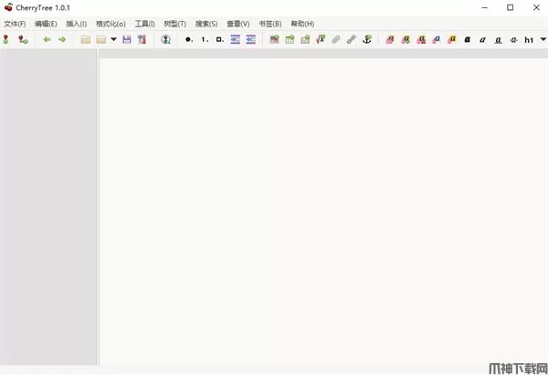Viewport: 548px width, 375px height.
Task: Add a new node with cherry icon
Action: click(x=5, y=39)
